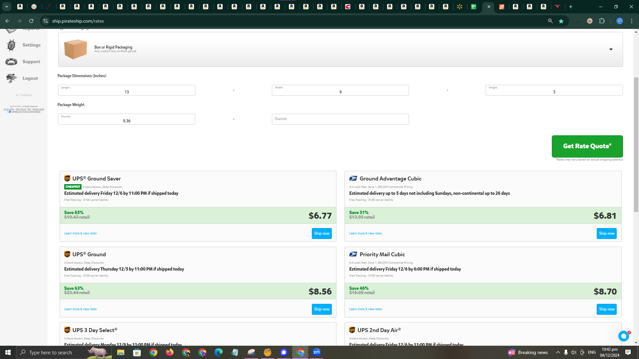The width and height of the screenshot is (639, 359).
Task: Click the browser Back arrow
Action: 7,21
